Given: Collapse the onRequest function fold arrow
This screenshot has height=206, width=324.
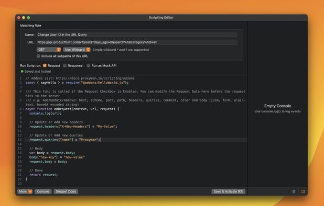Looking at the screenshot, I should pyautogui.click(x=23, y=109).
